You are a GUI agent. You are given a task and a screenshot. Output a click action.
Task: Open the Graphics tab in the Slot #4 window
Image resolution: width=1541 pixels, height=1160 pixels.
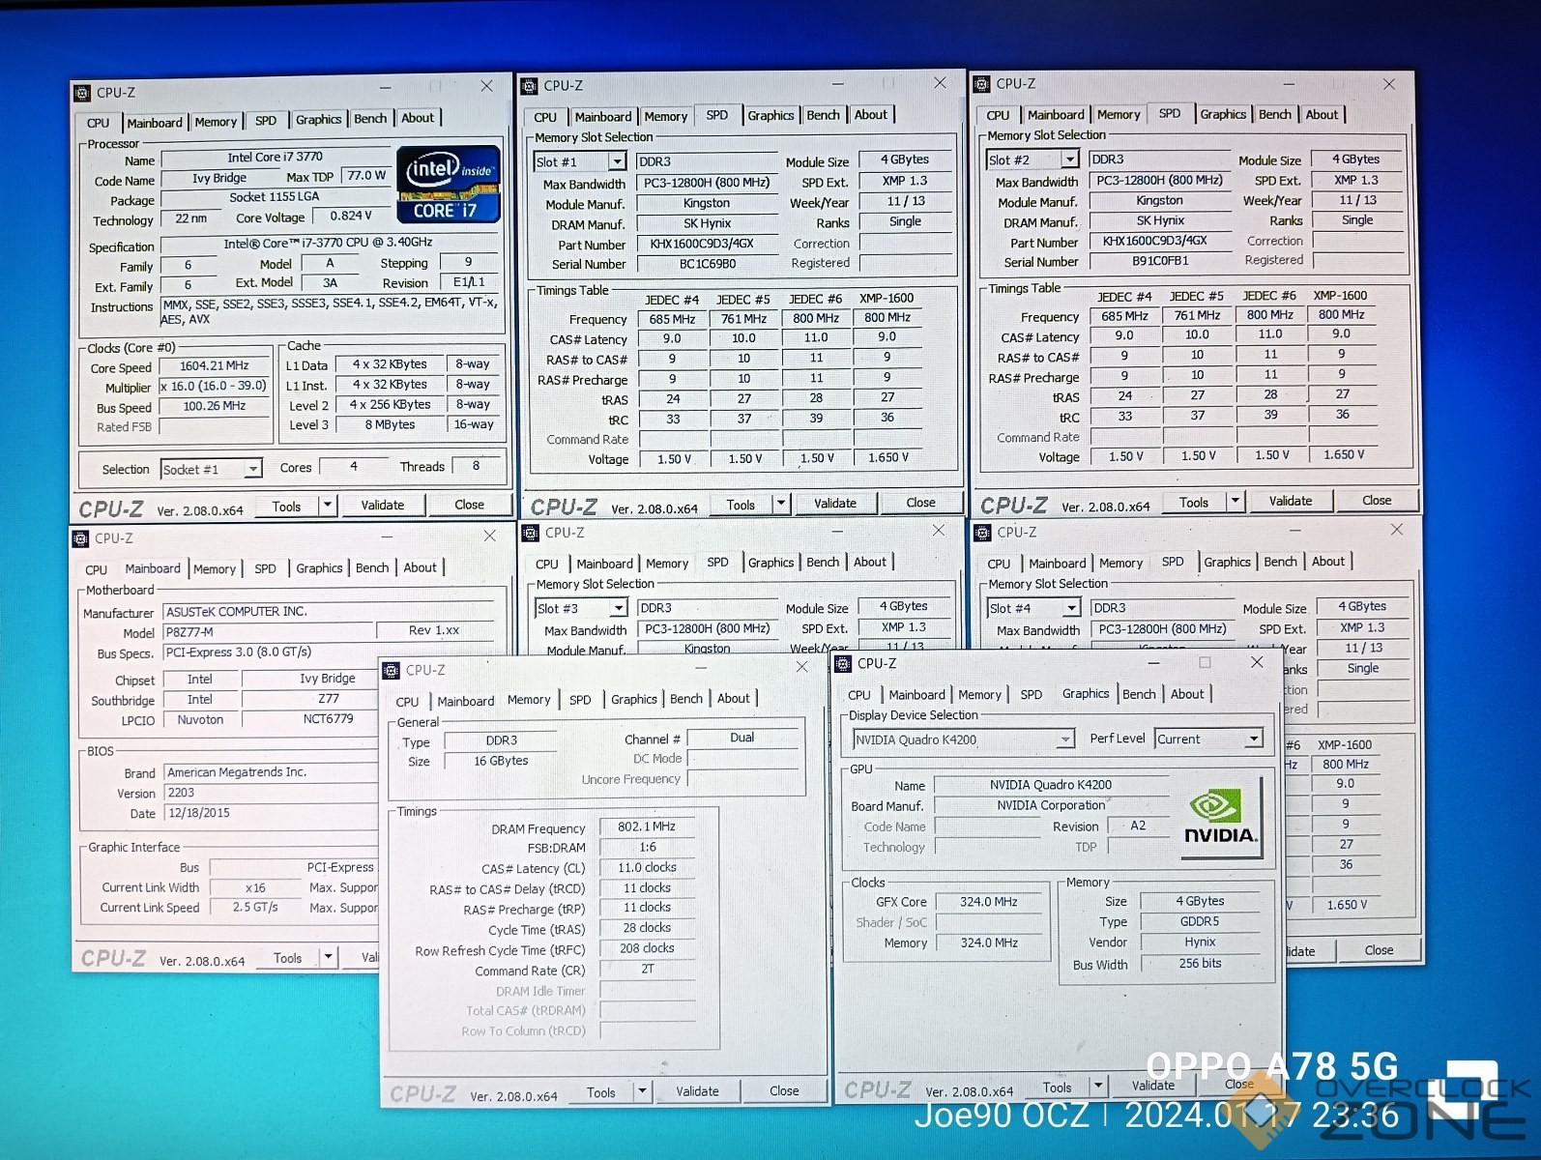point(1227,562)
